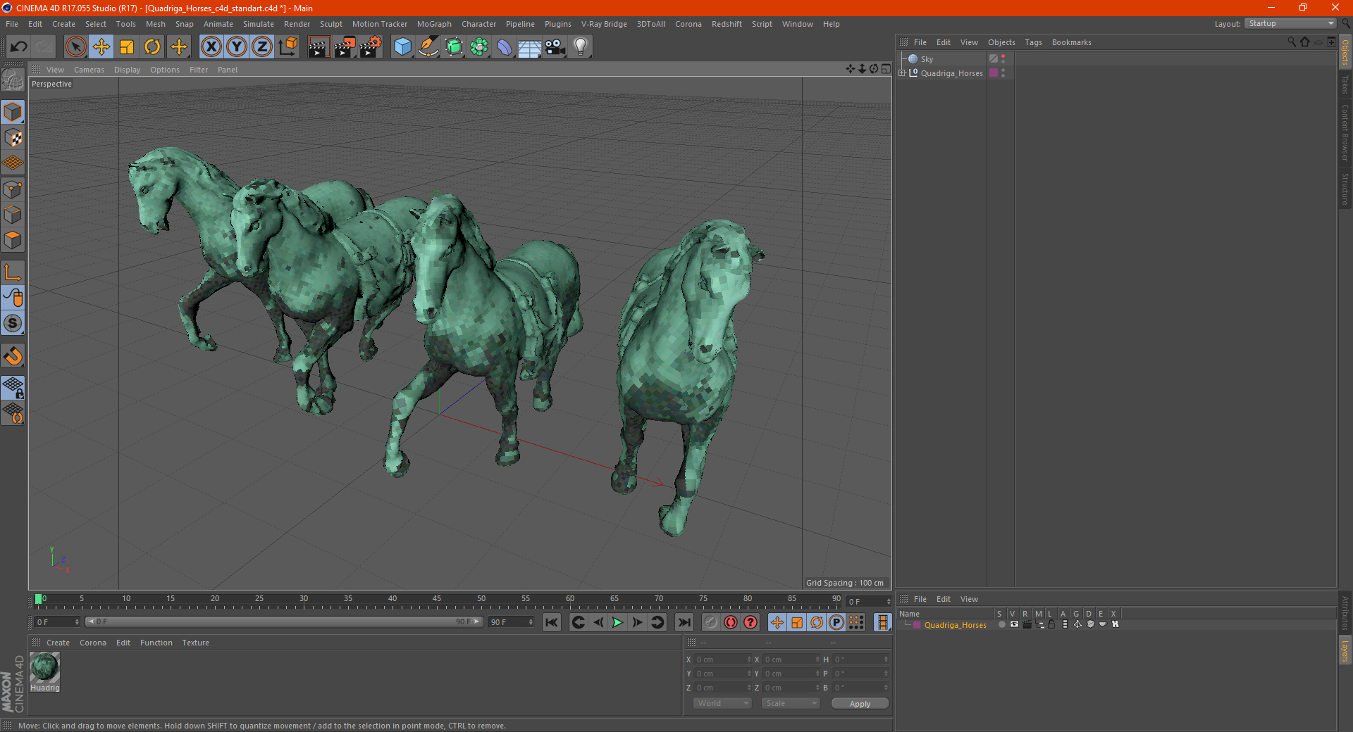Viewport: 1353px width, 732px height.
Task: Switch to Texture mode icon
Action: coord(13,138)
